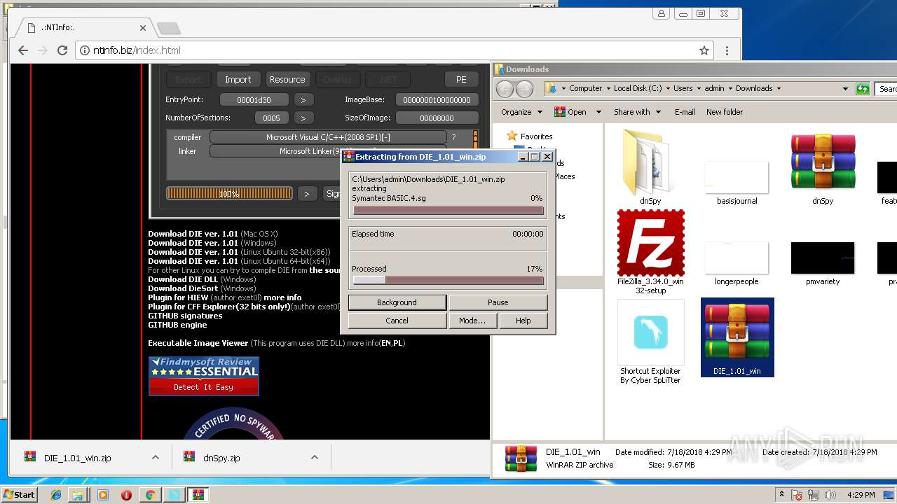
Task: Open Windows Explorer from the taskbar
Action: [78, 495]
